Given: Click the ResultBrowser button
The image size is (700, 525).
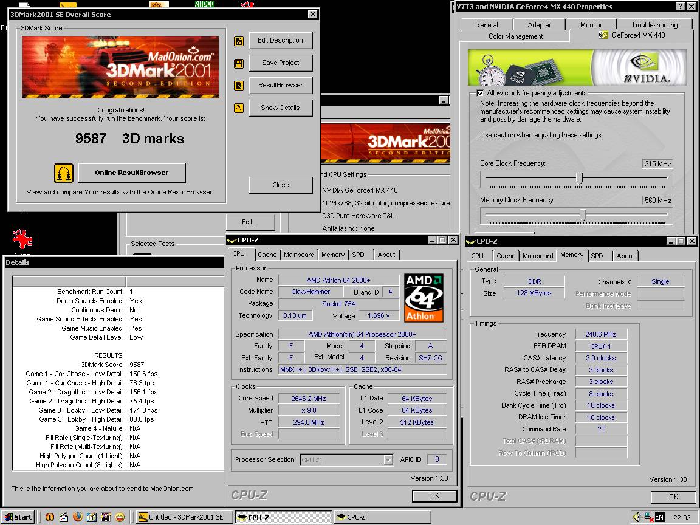Looking at the screenshot, I should 280,85.
